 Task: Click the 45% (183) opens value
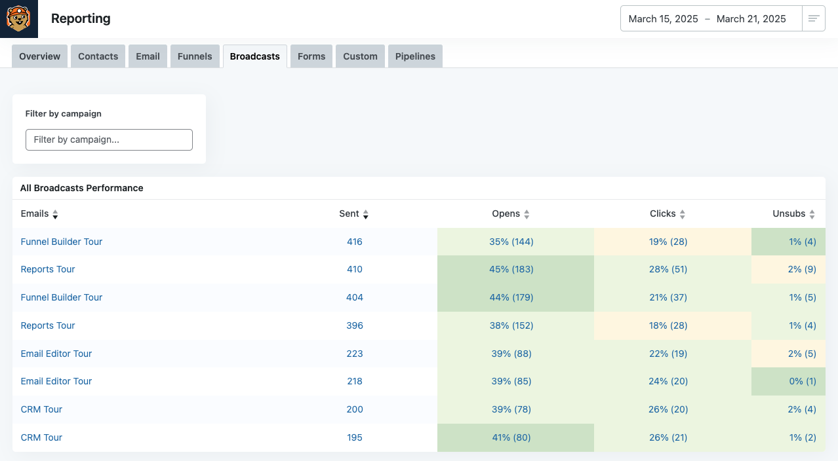(511, 269)
